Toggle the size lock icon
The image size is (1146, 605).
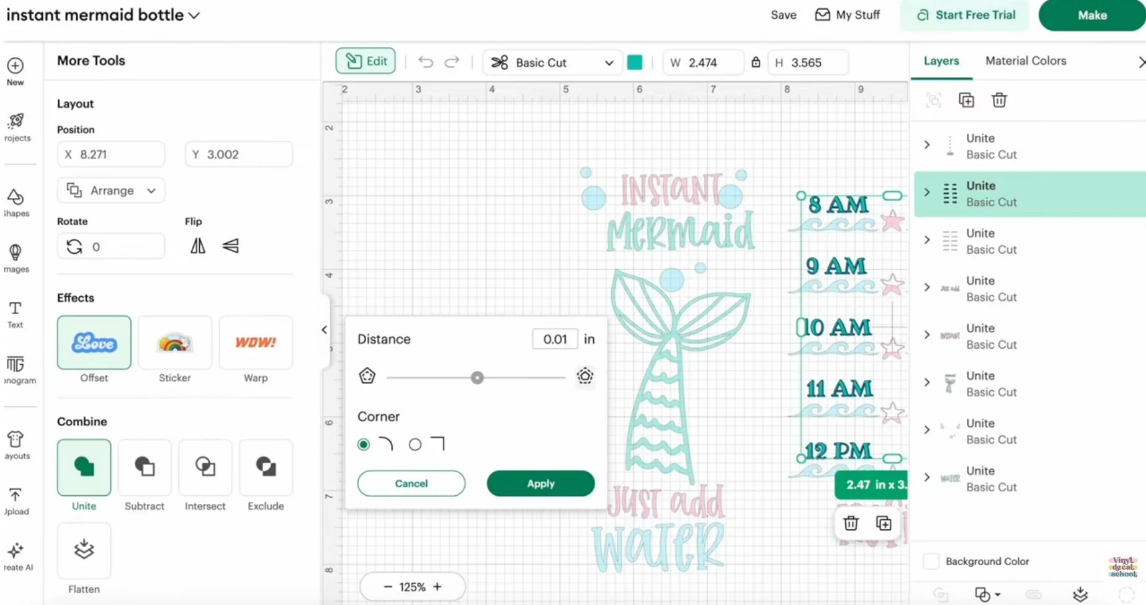(x=756, y=62)
